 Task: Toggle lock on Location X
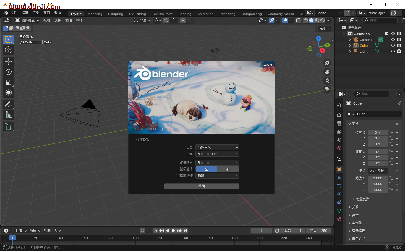click(391, 133)
